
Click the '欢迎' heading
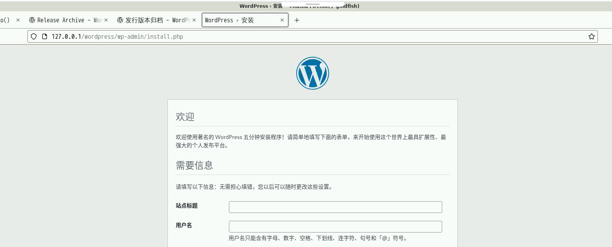(x=185, y=117)
